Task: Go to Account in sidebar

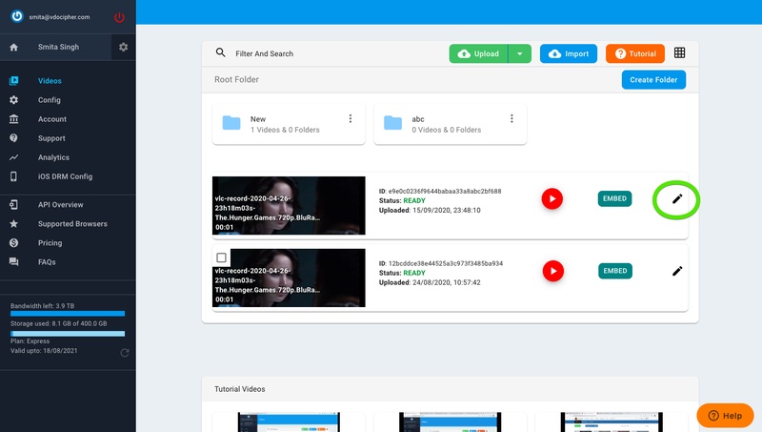Action: pos(52,118)
